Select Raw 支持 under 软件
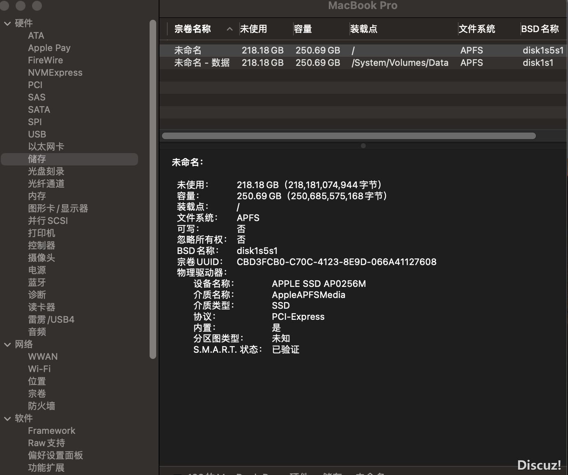 tap(46, 443)
